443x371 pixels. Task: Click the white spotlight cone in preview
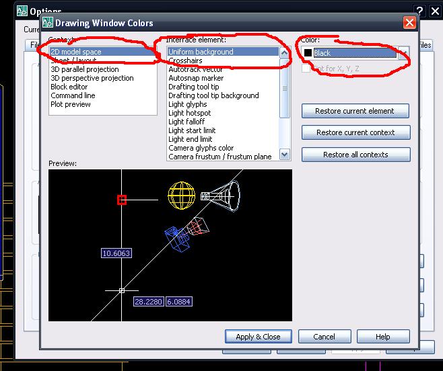(221, 196)
